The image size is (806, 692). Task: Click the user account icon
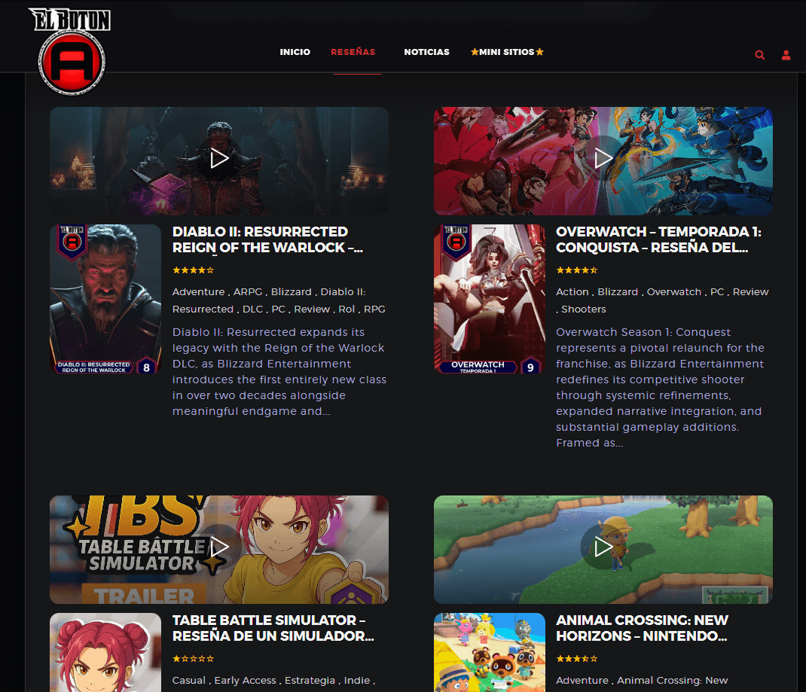pos(786,55)
